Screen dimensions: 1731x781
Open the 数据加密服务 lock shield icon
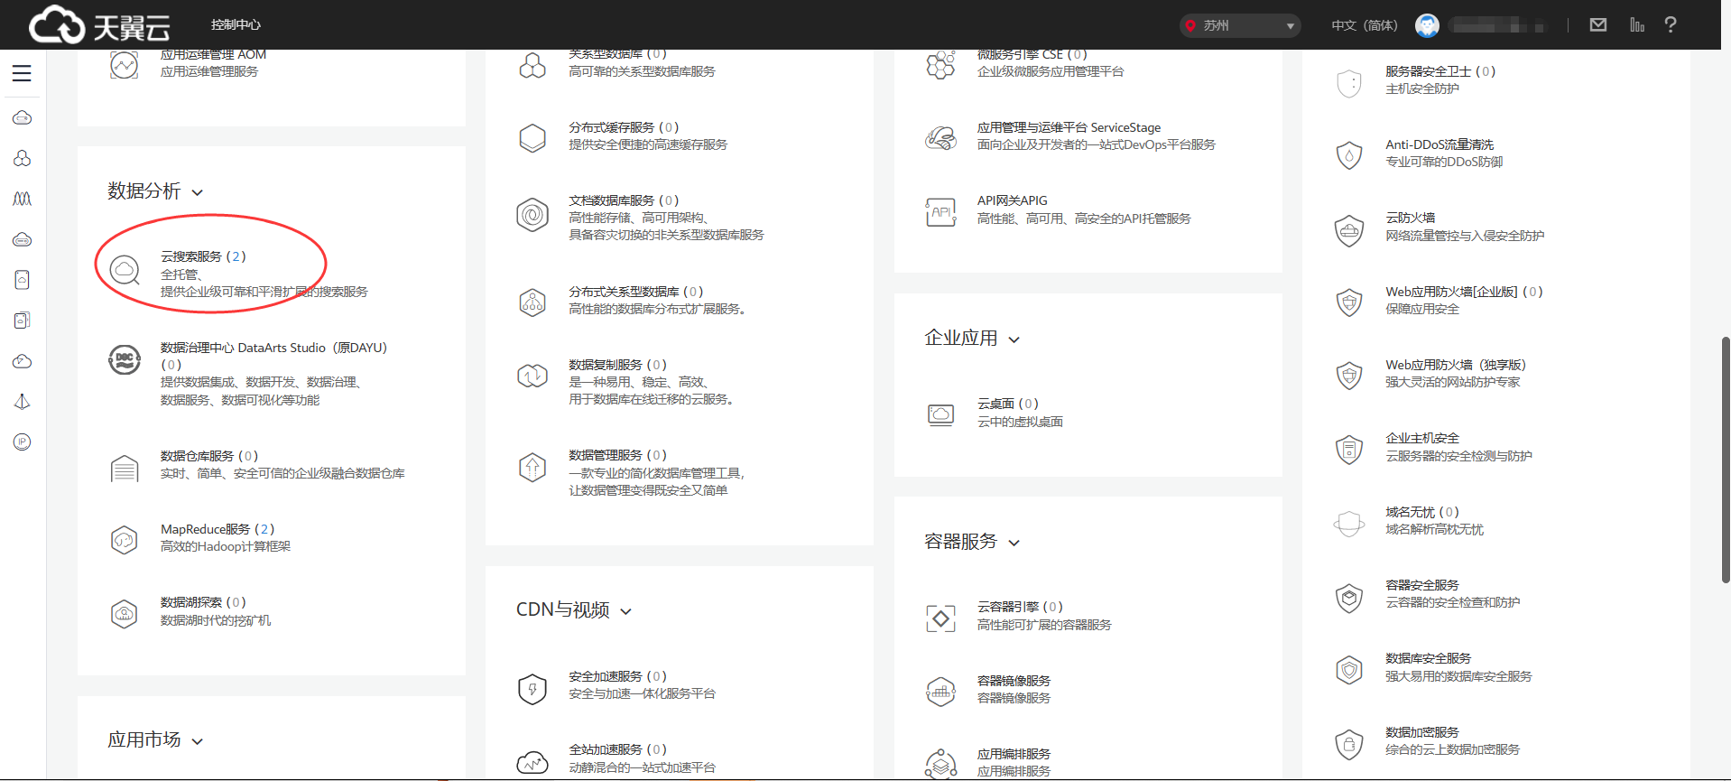click(1349, 744)
